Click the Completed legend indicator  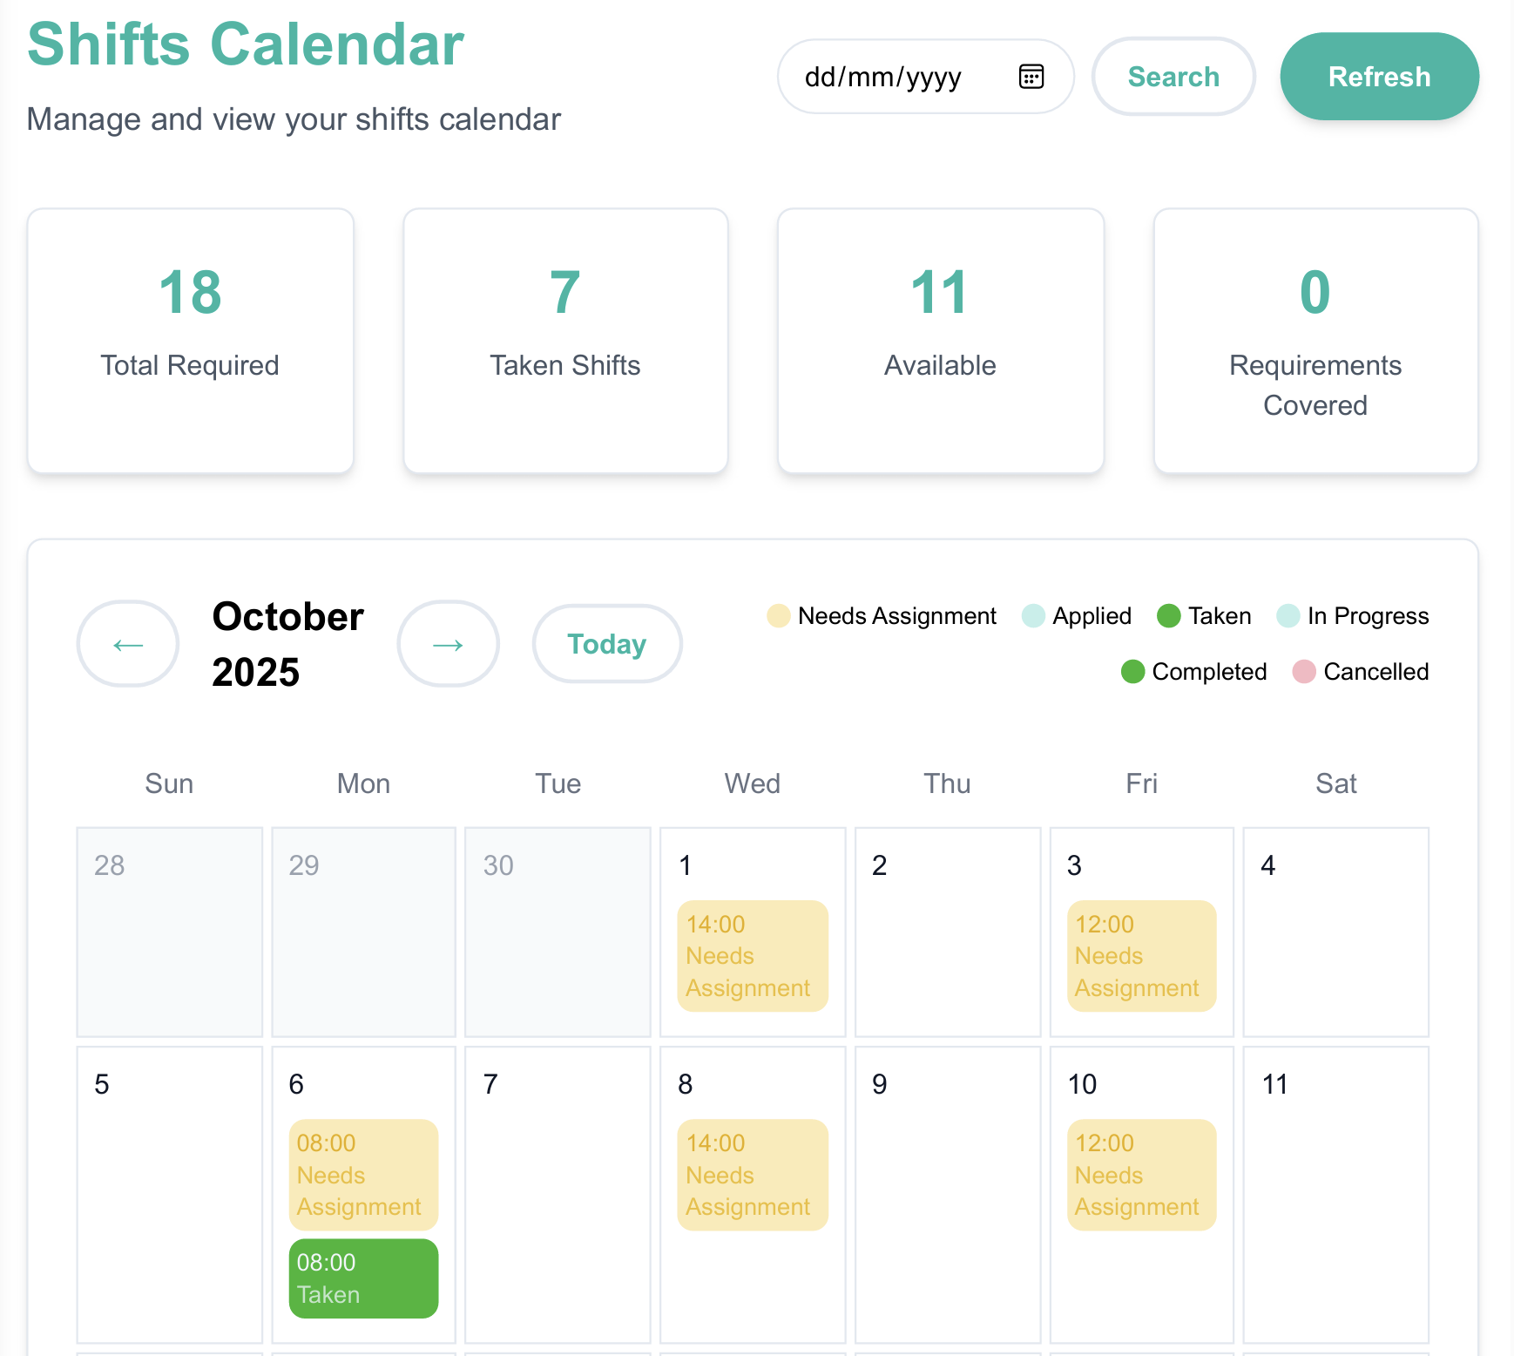coord(1132,672)
